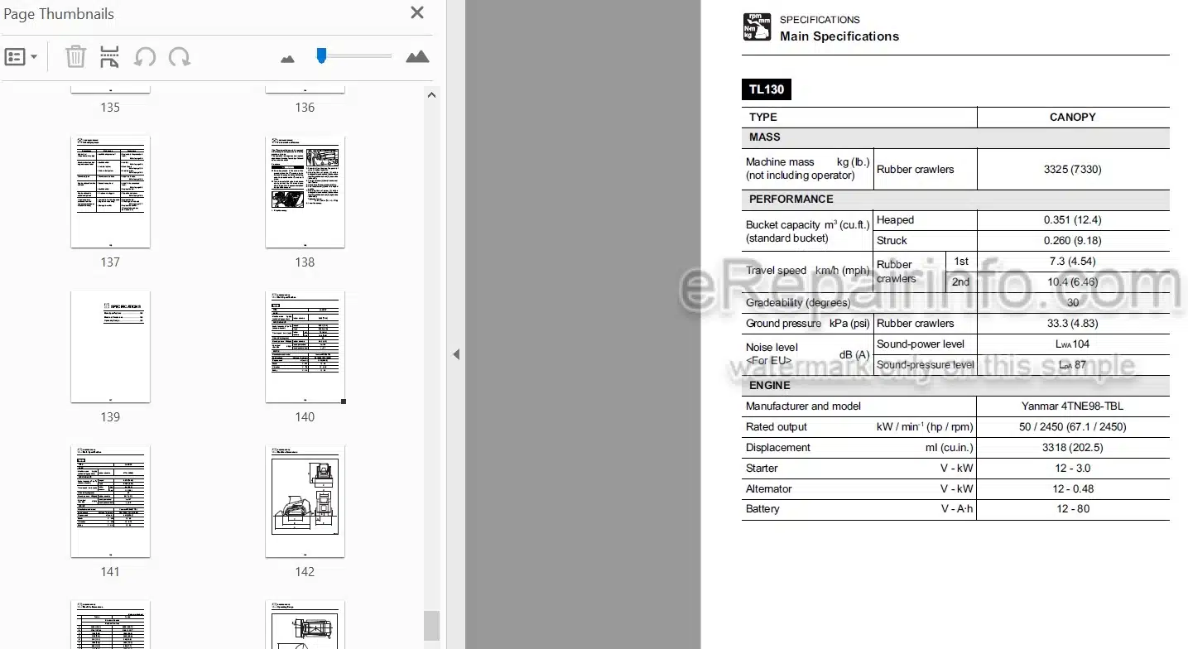Select starter value 12 - 3.0
This screenshot has width=1188, height=649.
coord(1072,469)
